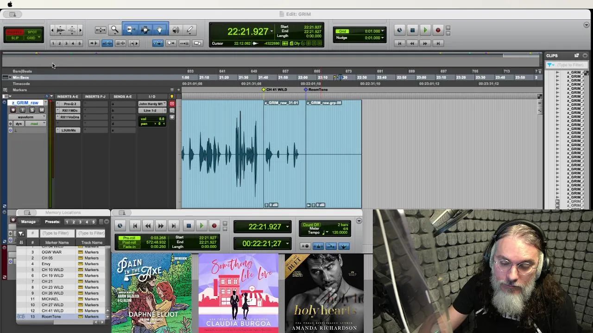Click the horizontal zoom toggle icon

point(100,30)
